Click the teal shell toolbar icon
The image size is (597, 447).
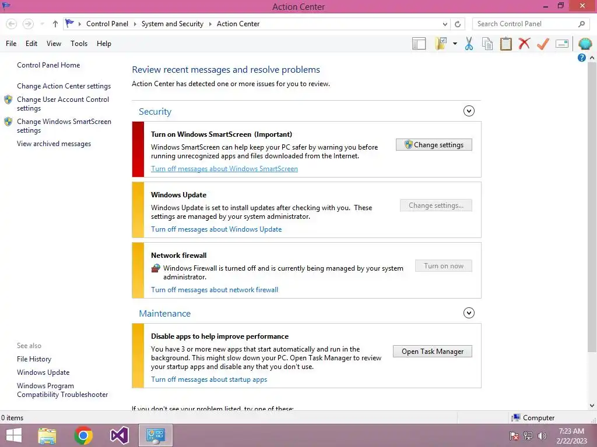tap(585, 44)
